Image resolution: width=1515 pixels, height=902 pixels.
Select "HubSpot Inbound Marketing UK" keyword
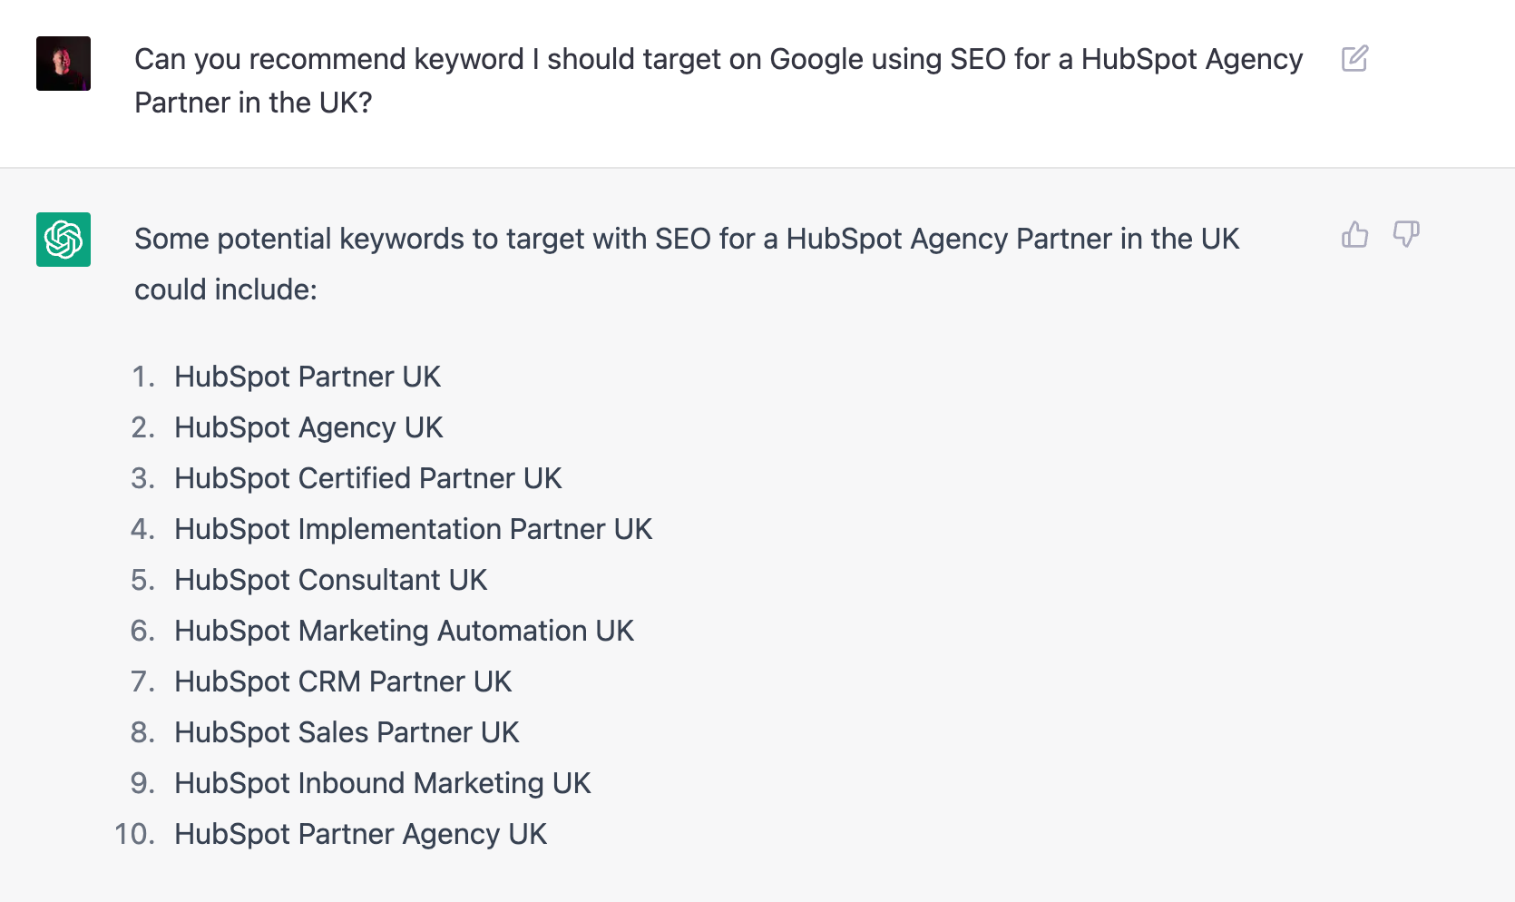click(x=382, y=783)
